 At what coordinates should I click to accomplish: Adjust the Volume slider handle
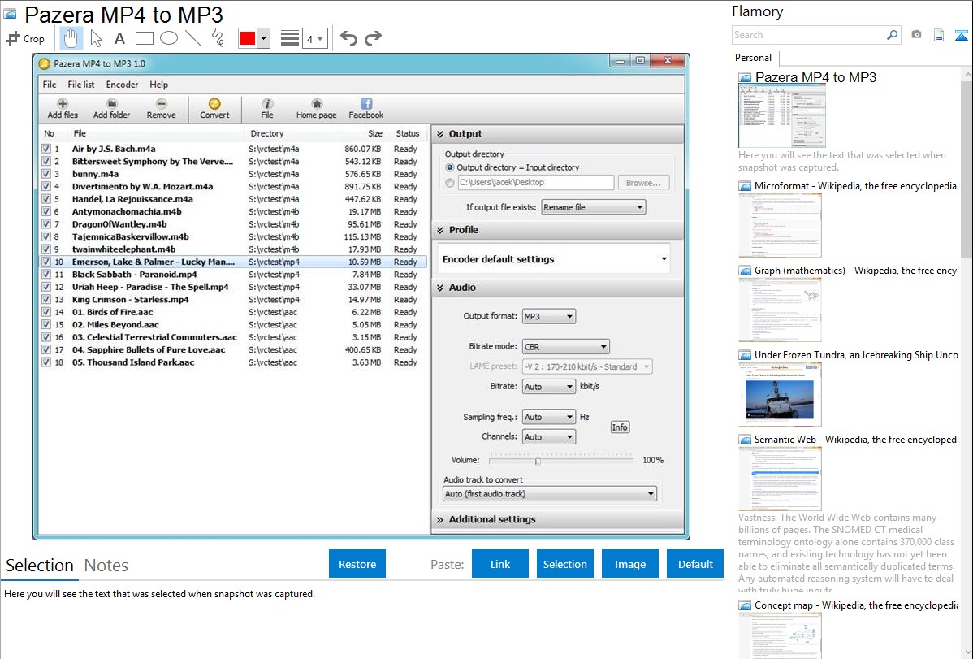[x=538, y=461]
